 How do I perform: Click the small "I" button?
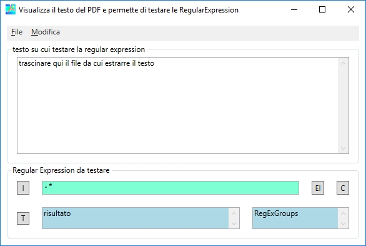click(x=23, y=188)
